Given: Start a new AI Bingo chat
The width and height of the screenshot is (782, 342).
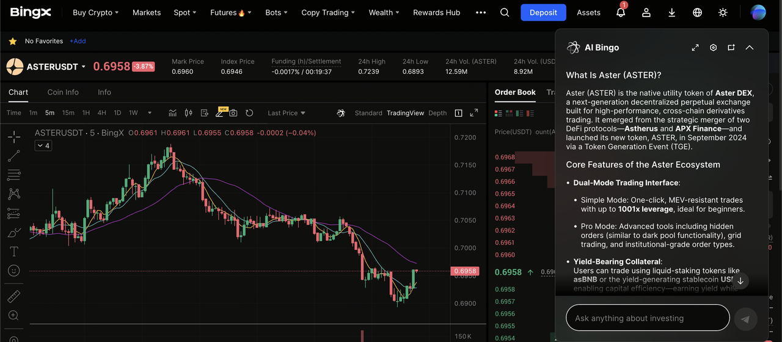Looking at the screenshot, I should point(731,48).
